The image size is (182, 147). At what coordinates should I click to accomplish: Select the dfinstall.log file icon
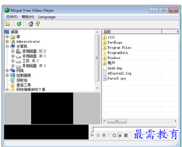(x=105, y=73)
